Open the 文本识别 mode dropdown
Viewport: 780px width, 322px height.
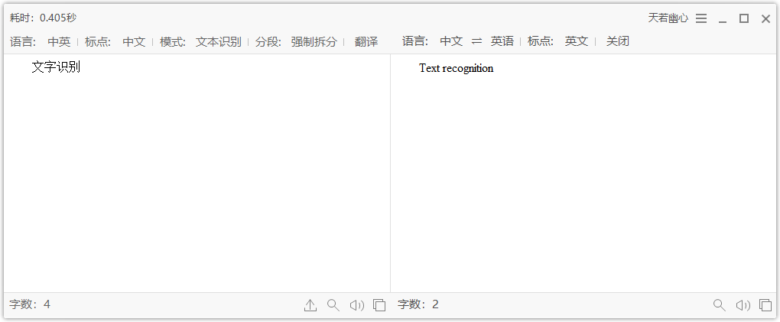click(218, 41)
